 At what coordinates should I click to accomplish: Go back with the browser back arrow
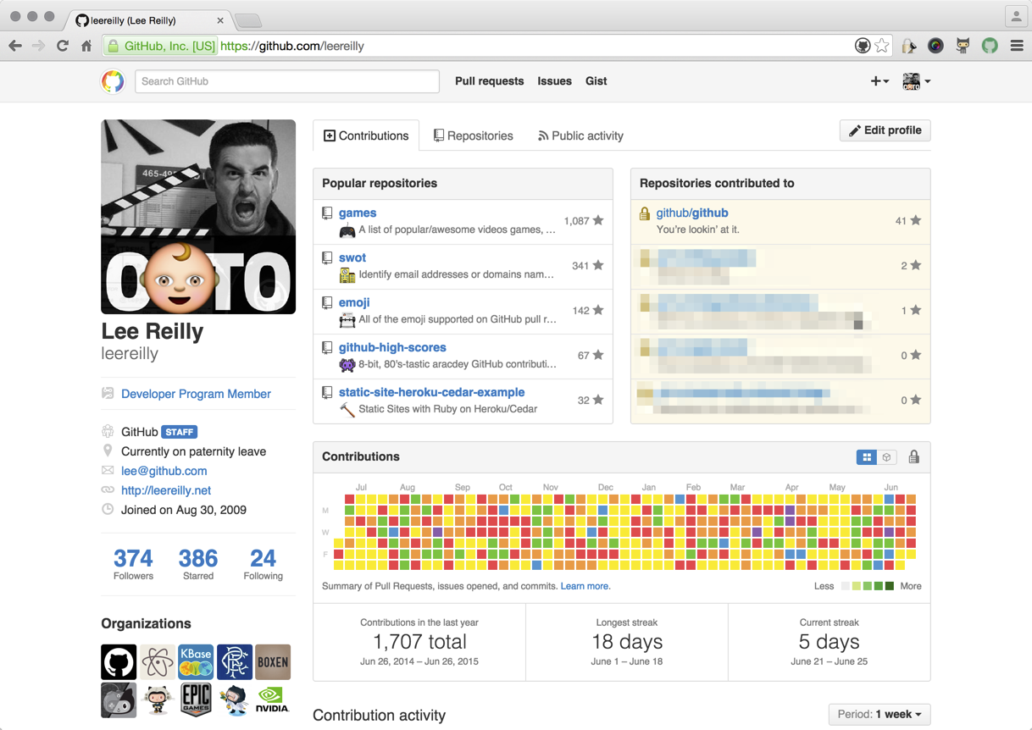[15, 46]
